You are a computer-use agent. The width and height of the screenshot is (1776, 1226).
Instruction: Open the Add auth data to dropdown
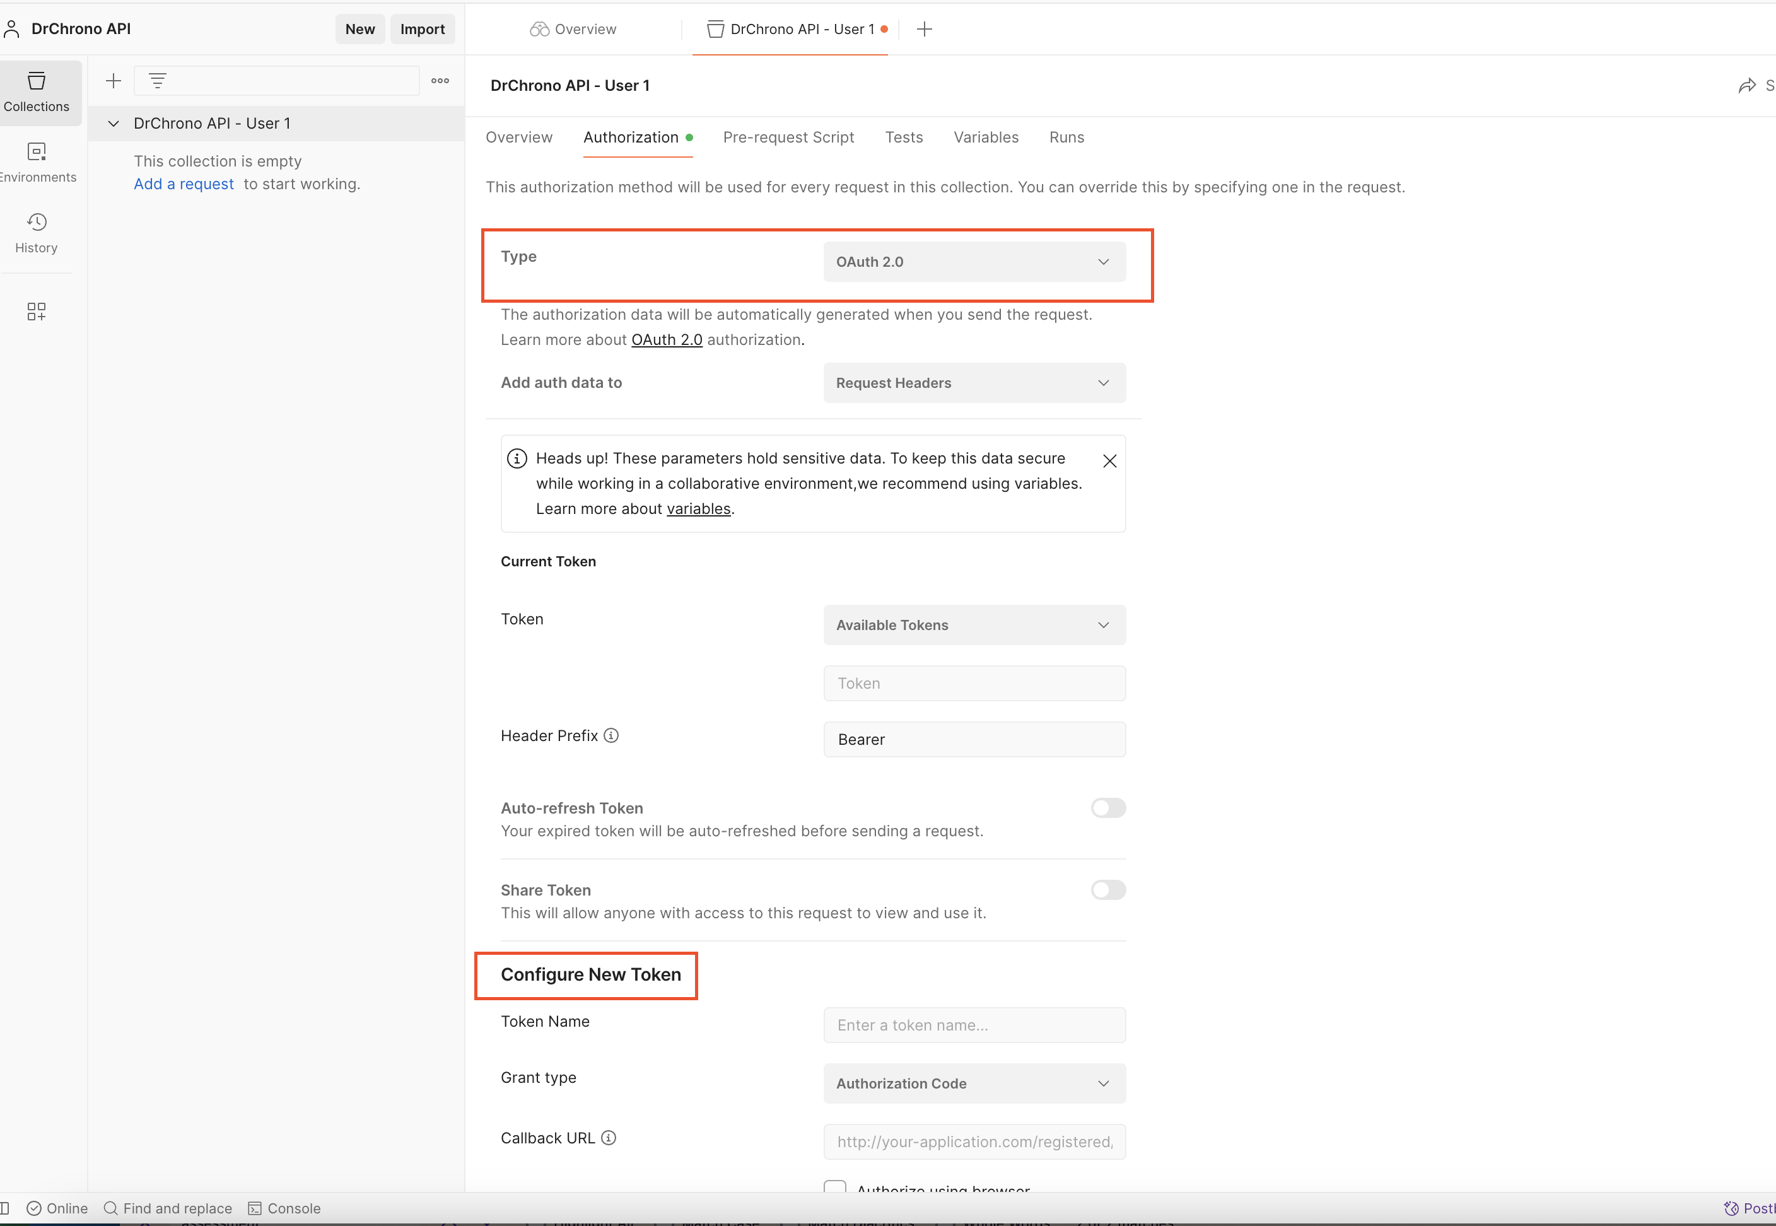(974, 383)
